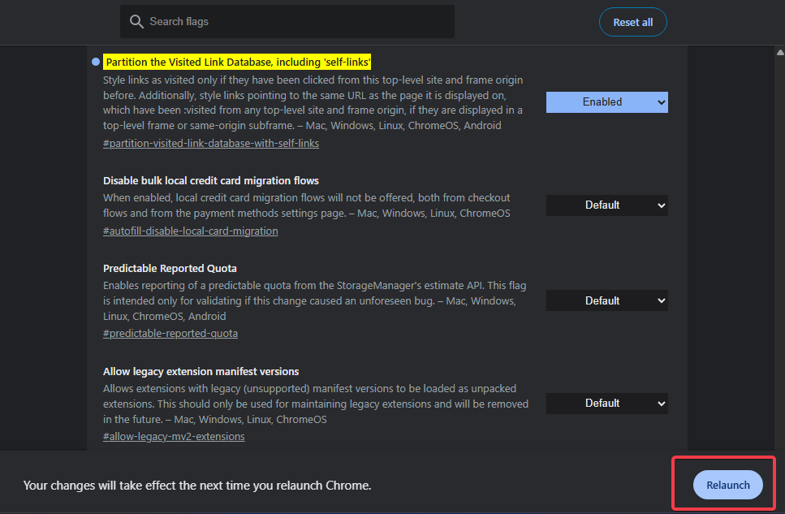
Task: Click the magnifier search icon
Action: point(136,22)
